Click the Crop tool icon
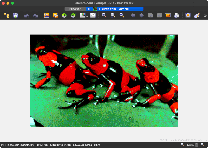Screen dimensions: 208x148 pos(47,16)
